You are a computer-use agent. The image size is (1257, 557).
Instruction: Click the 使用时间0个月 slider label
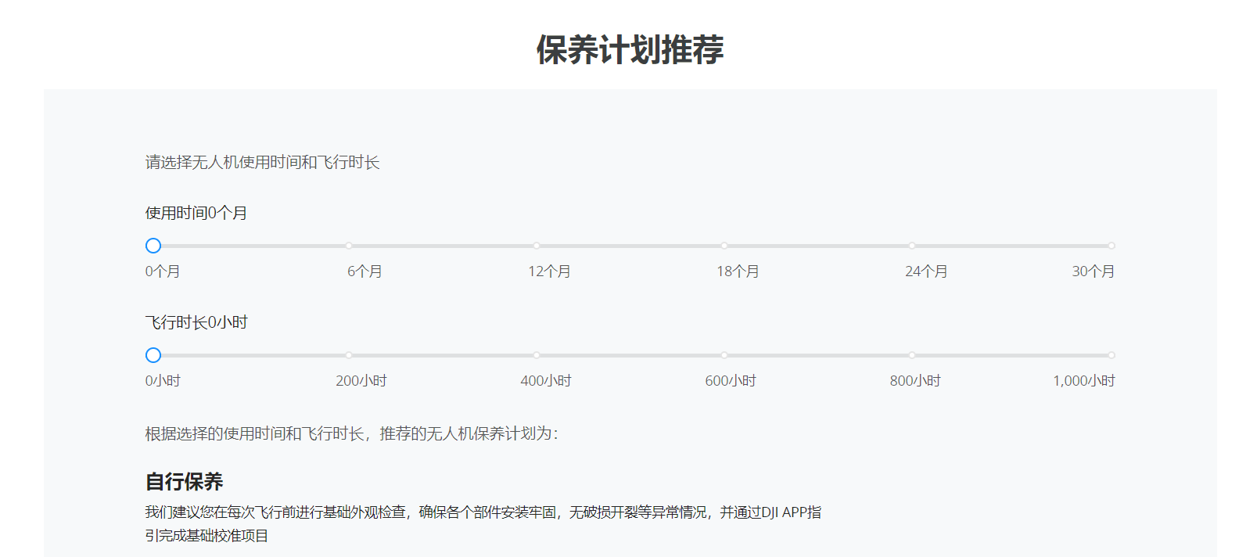196,213
